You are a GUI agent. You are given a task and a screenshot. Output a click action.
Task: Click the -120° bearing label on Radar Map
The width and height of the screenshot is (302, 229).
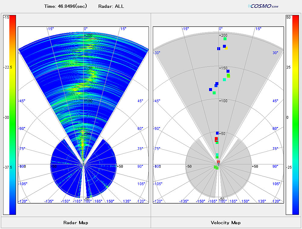tap(23, 201)
